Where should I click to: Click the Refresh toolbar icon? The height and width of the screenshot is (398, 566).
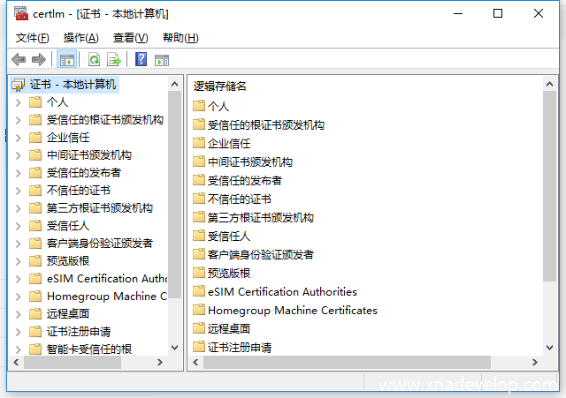(94, 59)
